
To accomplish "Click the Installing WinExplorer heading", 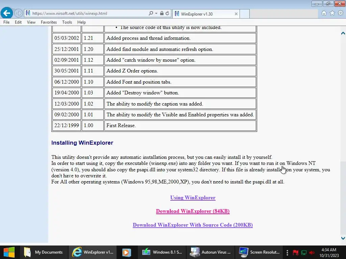I will pos(82,143).
